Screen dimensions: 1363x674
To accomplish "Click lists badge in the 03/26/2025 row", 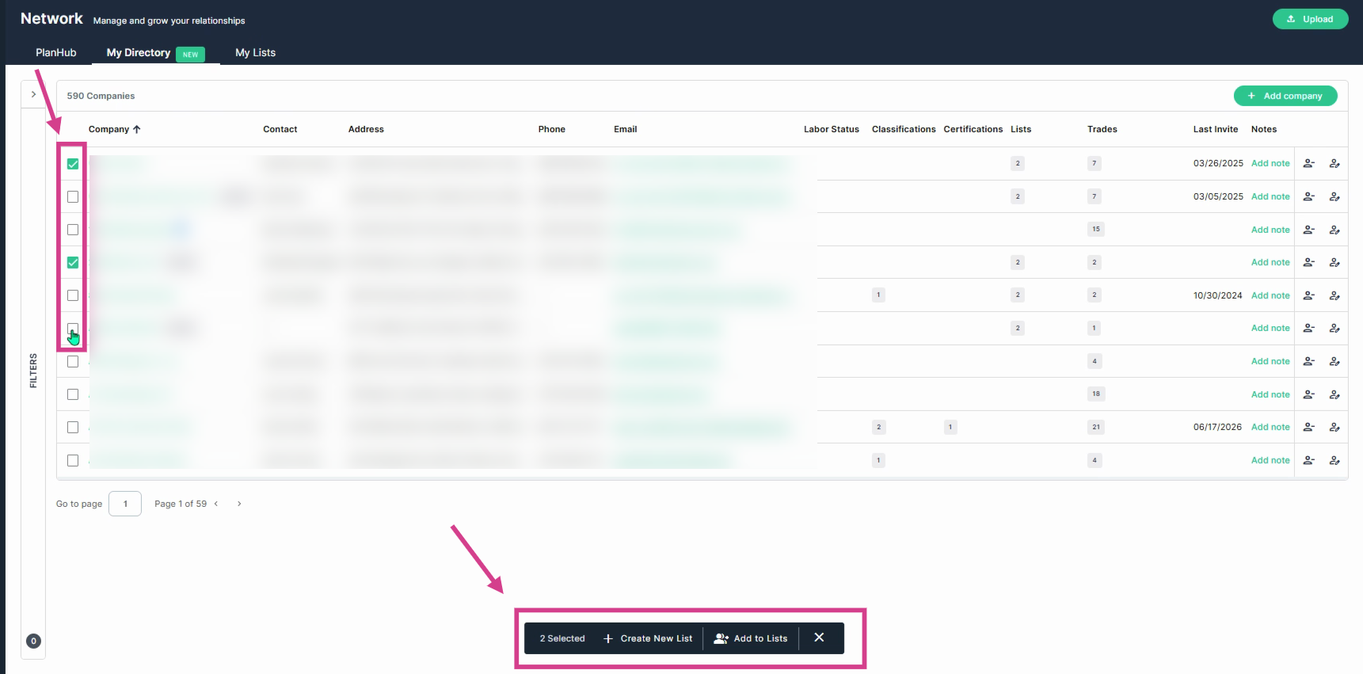I will pos(1018,163).
